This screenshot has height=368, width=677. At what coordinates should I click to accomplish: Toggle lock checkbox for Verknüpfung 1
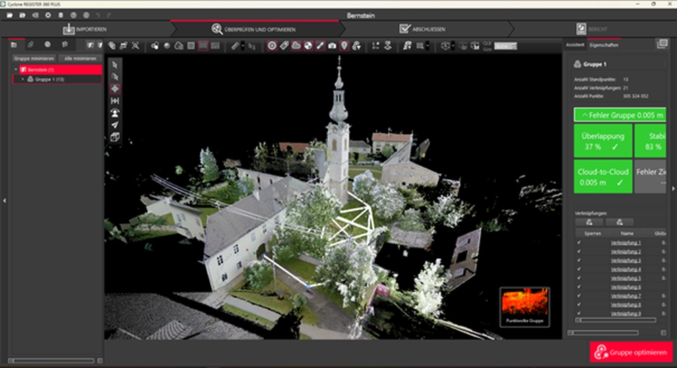pos(579,243)
